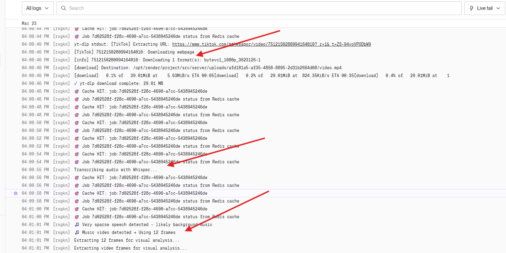The height and width of the screenshot is (253, 506).
Task: Click the music note icon beside Very sparse speech detected
Action: tap(77, 224)
